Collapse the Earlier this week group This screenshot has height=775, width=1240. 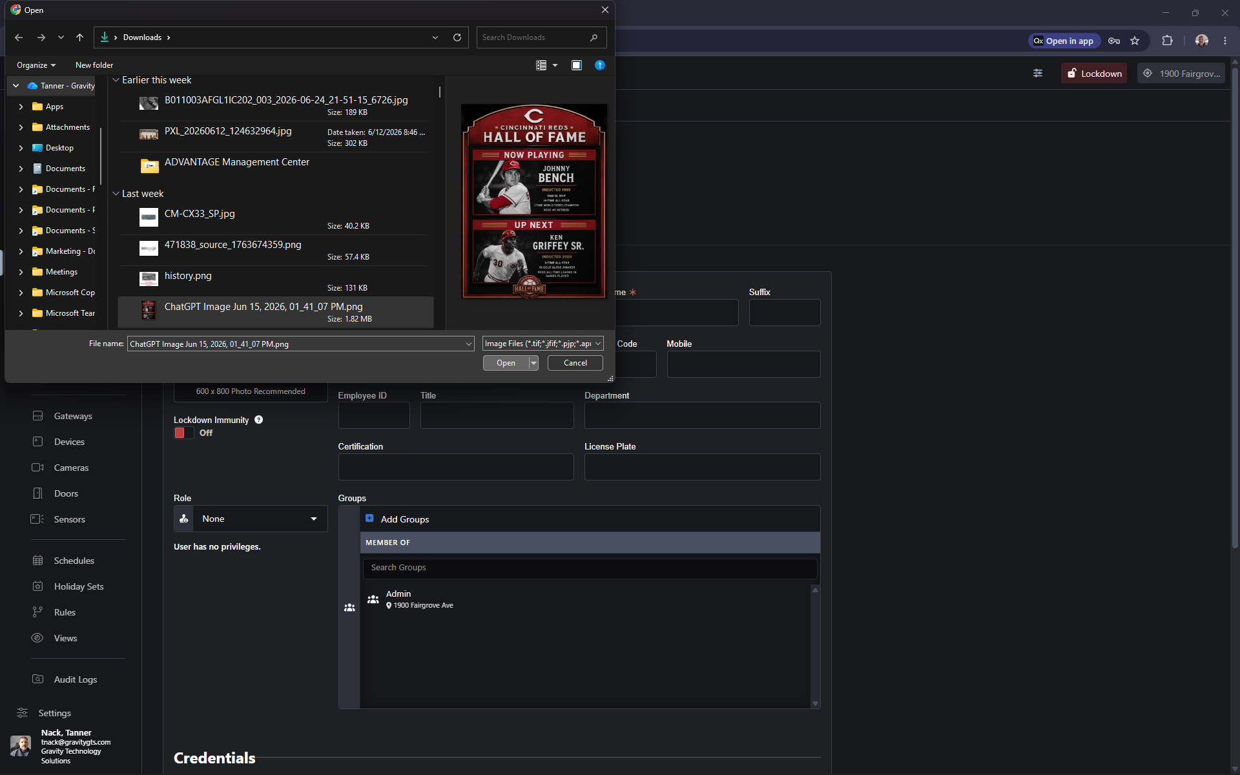pos(116,80)
